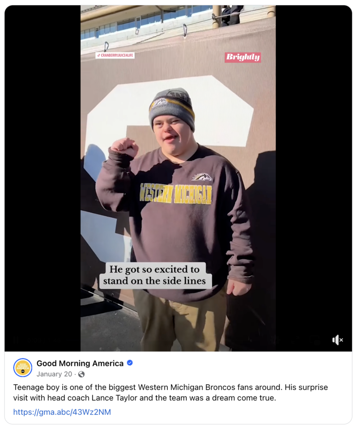Screen dimensions: 358x429
Task: Click the Bronco horse logo on the sweatshirt
Action: coord(202,177)
